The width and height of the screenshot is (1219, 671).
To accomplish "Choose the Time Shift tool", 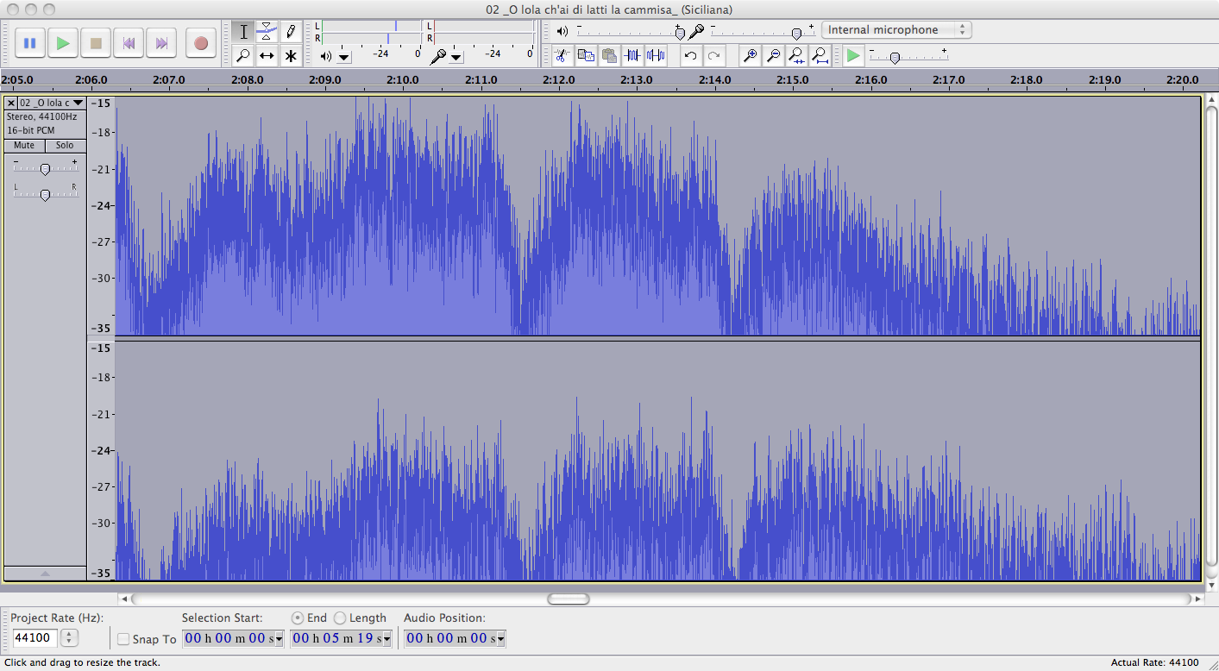I will point(267,56).
